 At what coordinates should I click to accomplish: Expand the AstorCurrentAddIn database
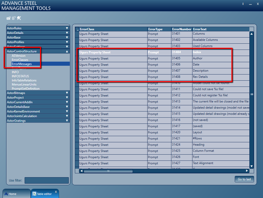click(67, 102)
